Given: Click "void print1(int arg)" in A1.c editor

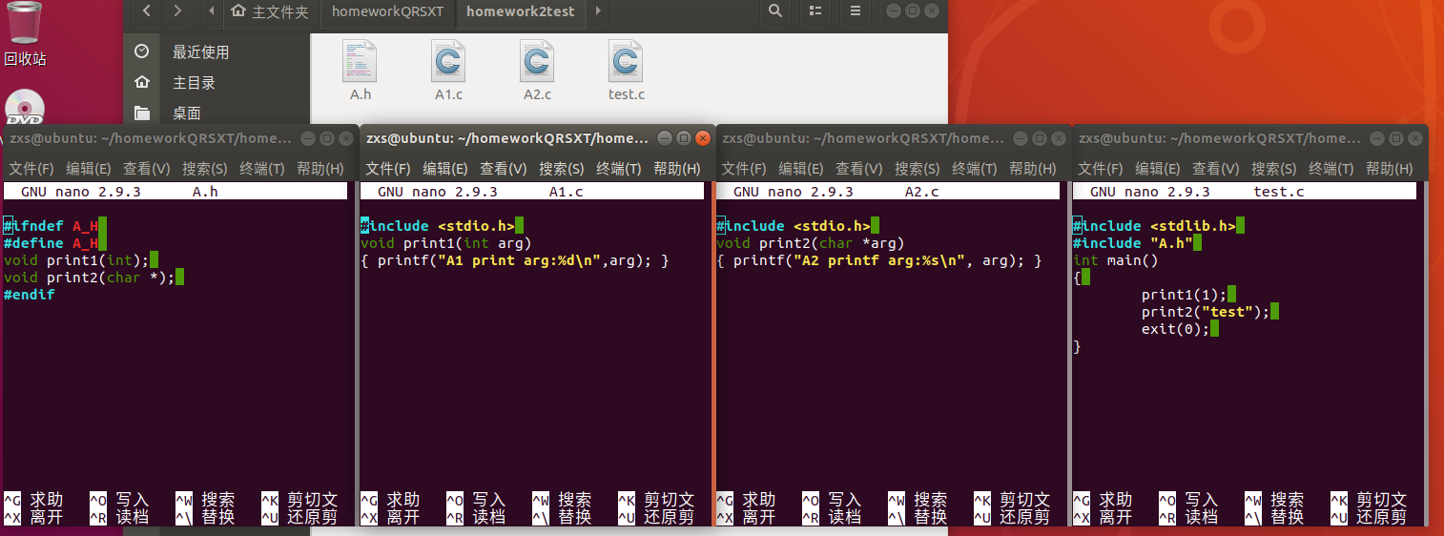Looking at the screenshot, I should [x=445, y=243].
